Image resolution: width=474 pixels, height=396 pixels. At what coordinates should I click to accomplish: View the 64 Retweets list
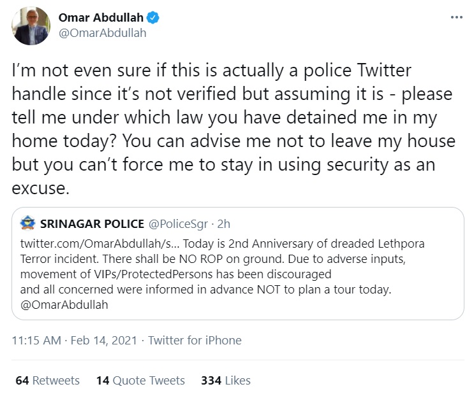pos(47,380)
